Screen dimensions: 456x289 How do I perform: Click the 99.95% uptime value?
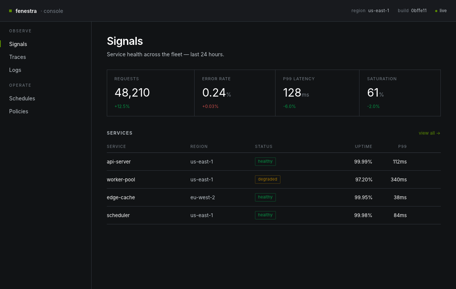(363, 197)
